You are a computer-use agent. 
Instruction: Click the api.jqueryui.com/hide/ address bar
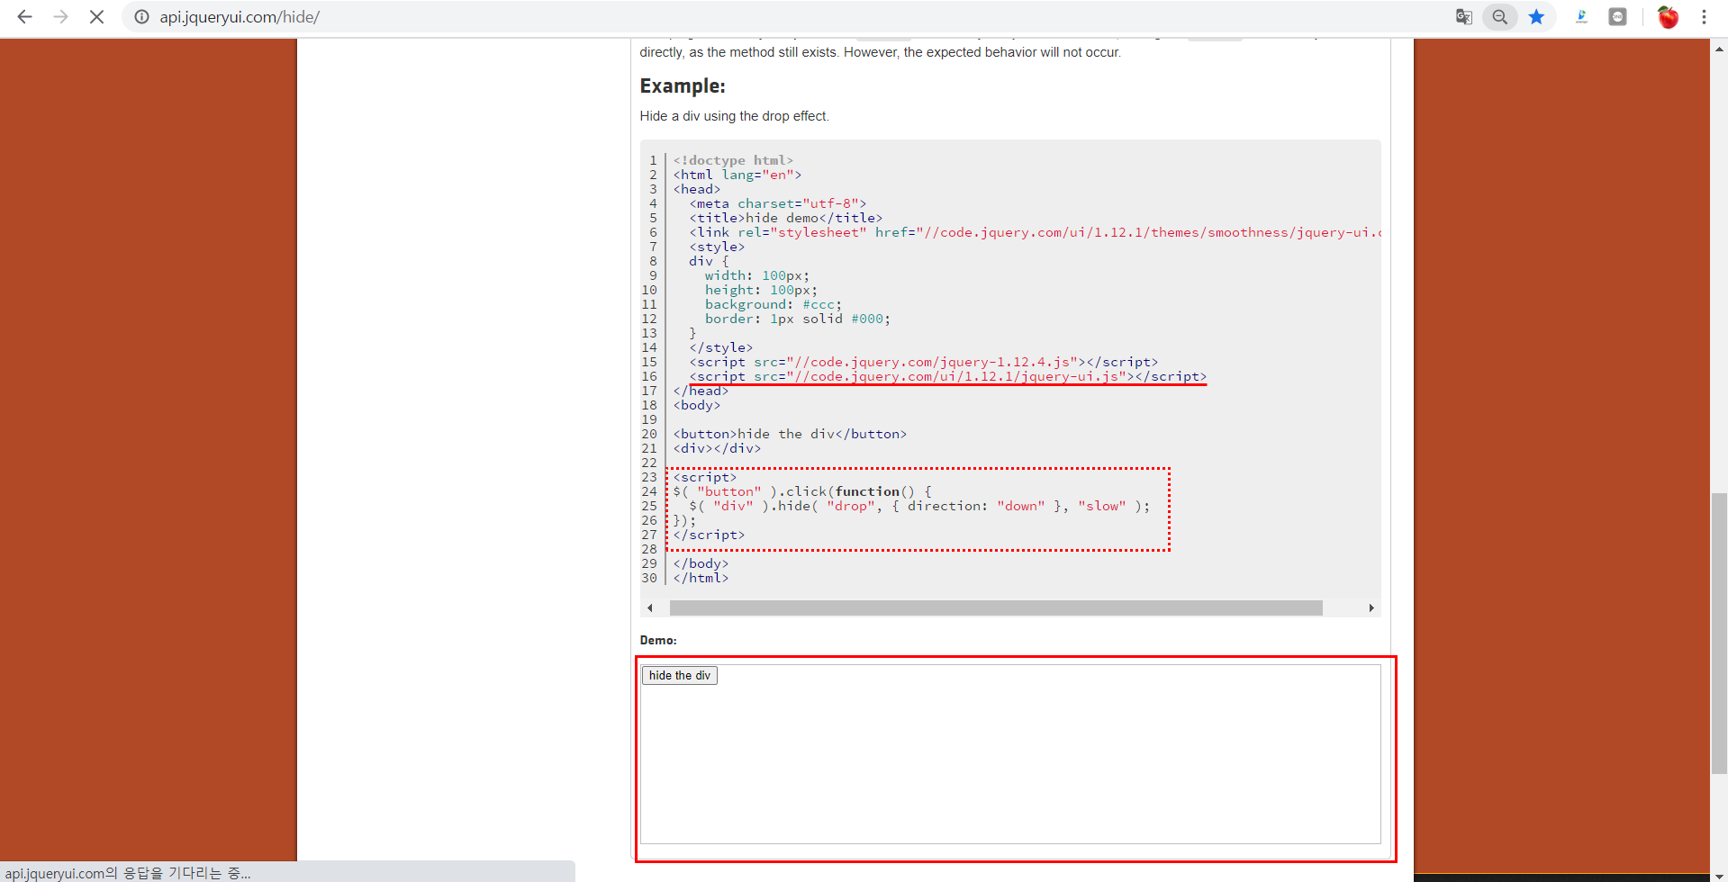tap(792, 17)
